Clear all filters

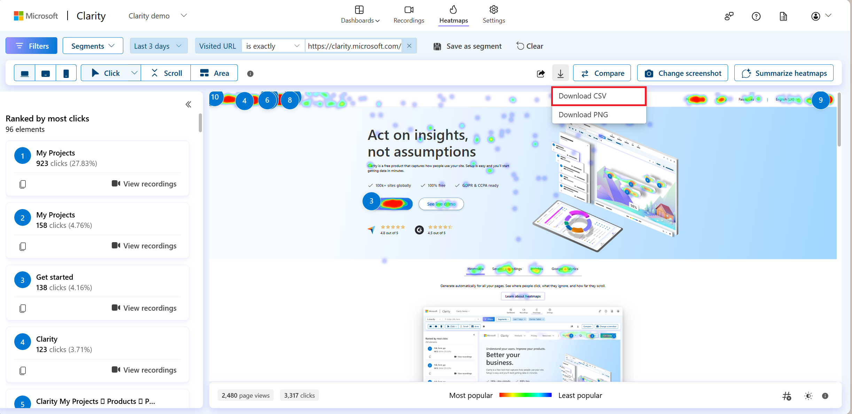pyautogui.click(x=530, y=46)
